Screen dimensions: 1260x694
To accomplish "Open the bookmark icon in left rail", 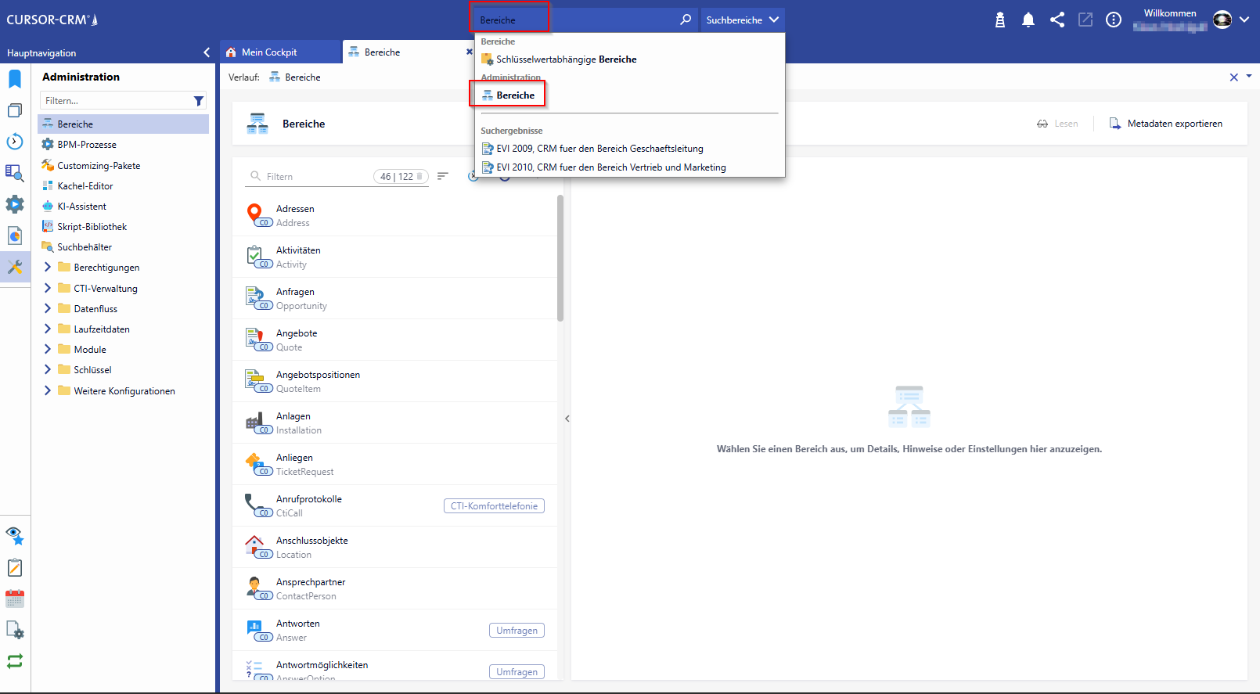I will pyautogui.click(x=15, y=79).
